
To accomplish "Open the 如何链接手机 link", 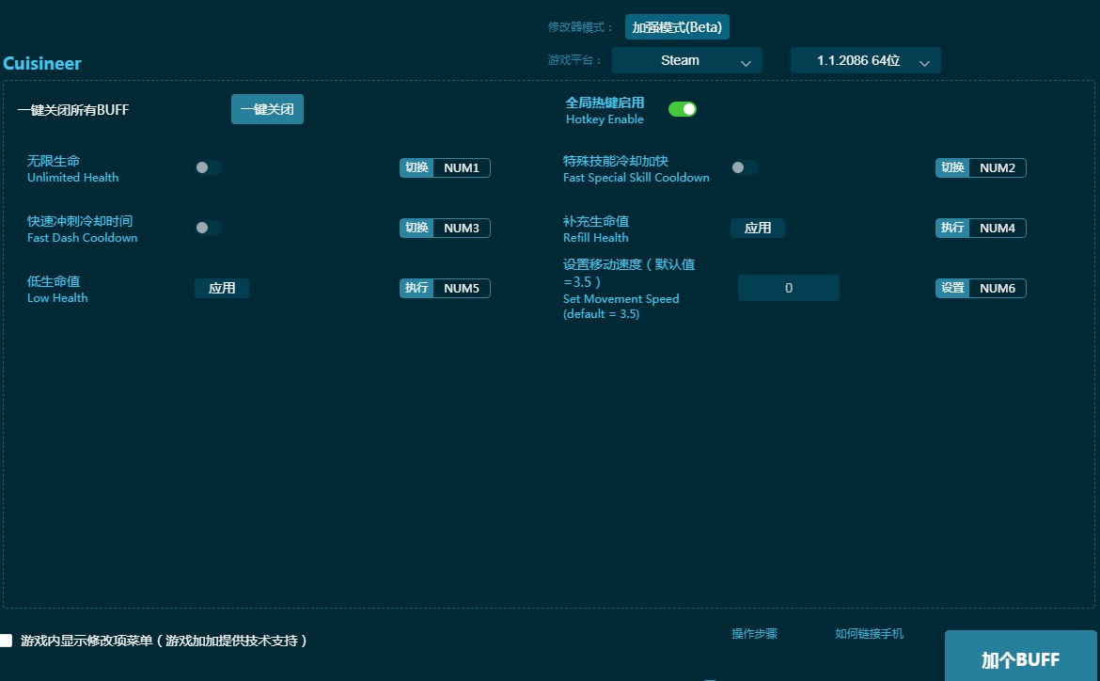I will coord(869,634).
